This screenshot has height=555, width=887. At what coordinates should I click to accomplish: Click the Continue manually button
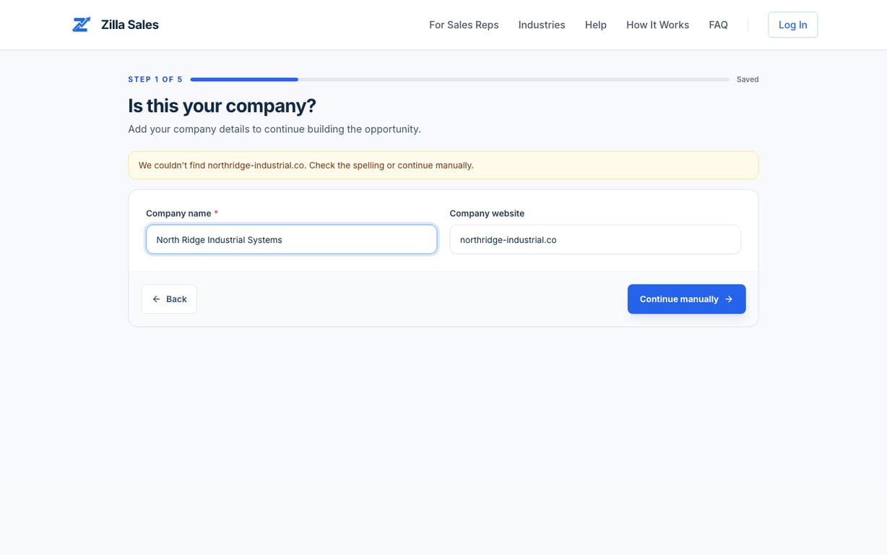pos(686,299)
